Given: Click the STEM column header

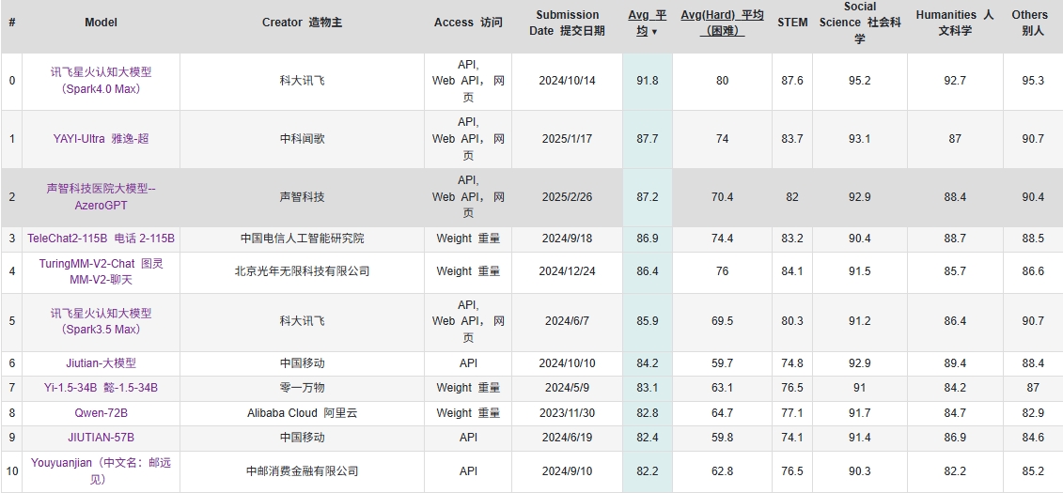Looking at the screenshot, I should click(792, 23).
